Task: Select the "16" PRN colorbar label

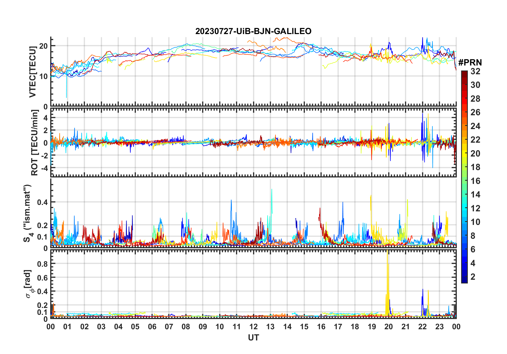Action: (x=475, y=181)
